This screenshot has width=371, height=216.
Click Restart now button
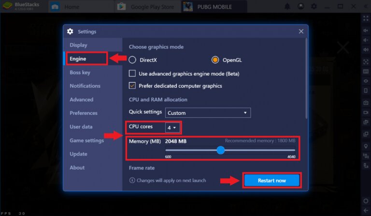(272, 181)
